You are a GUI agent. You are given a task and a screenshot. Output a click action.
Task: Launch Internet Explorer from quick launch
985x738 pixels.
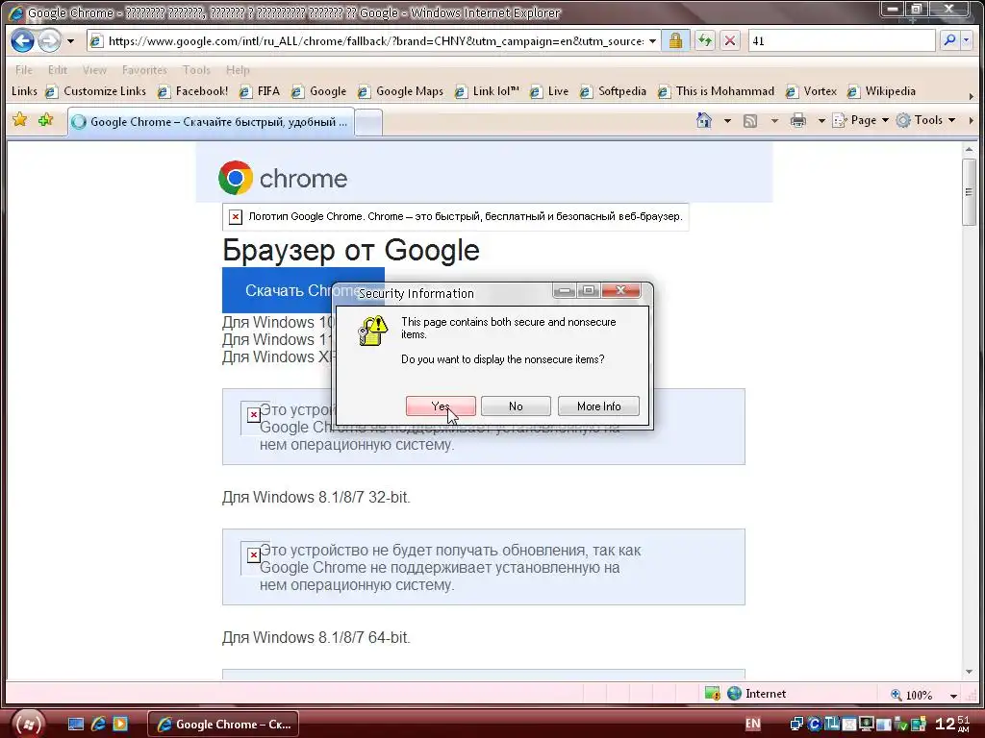click(98, 725)
